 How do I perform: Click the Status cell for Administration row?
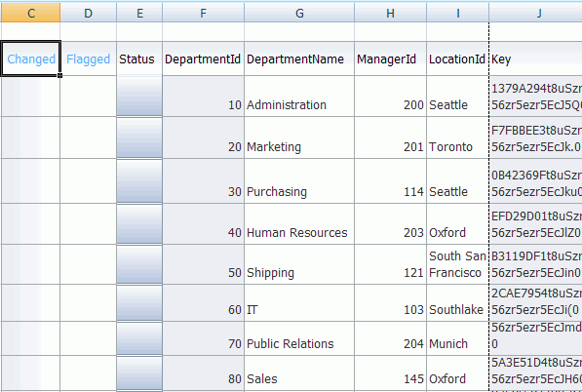tap(139, 97)
